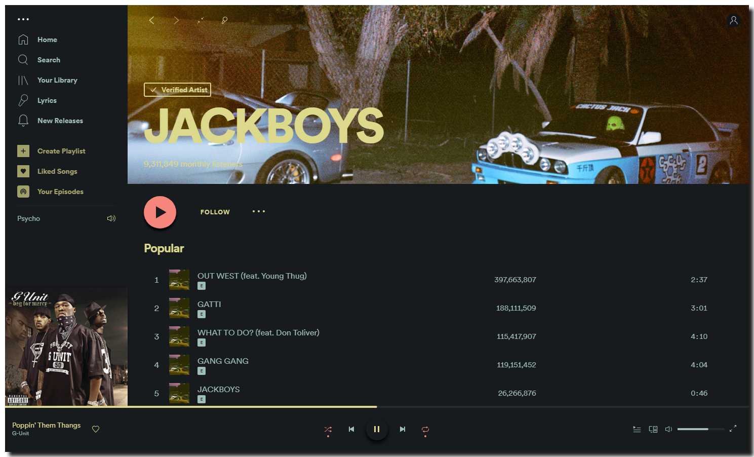Pause the current track
This screenshot has height=457, width=754.
pos(377,429)
